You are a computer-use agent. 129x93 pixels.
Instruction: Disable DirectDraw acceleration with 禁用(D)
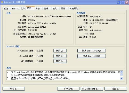60,51
